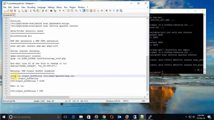The height and width of the screenshot is (120, 214).
Task: Click the UTF-8 encoding status bar field
Action: point(126,101)
